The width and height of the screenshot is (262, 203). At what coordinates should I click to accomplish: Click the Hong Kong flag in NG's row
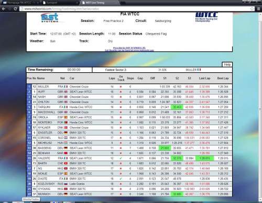(x=65, y=168)
